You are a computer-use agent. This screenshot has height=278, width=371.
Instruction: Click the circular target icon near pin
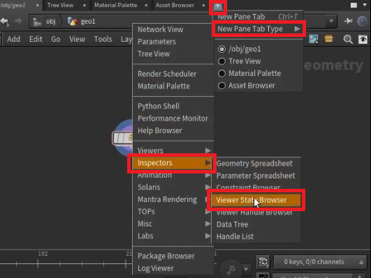[362, 21]
